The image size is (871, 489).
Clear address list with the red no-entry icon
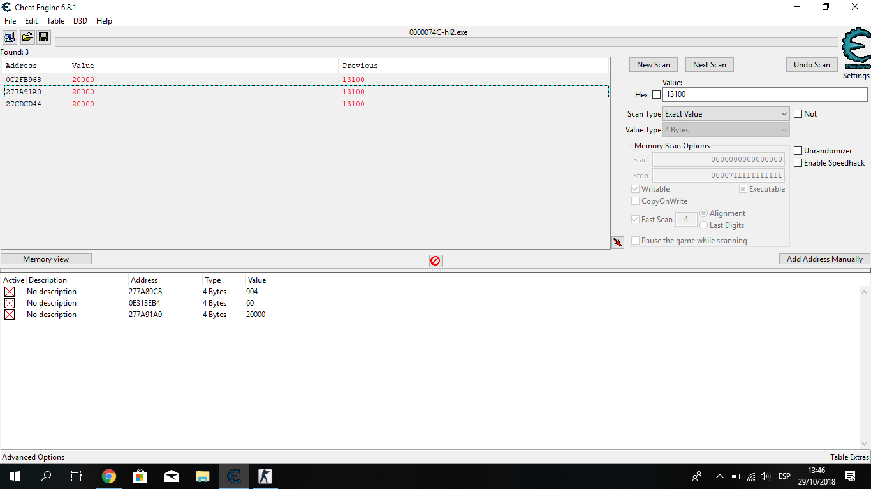(435, 260)
